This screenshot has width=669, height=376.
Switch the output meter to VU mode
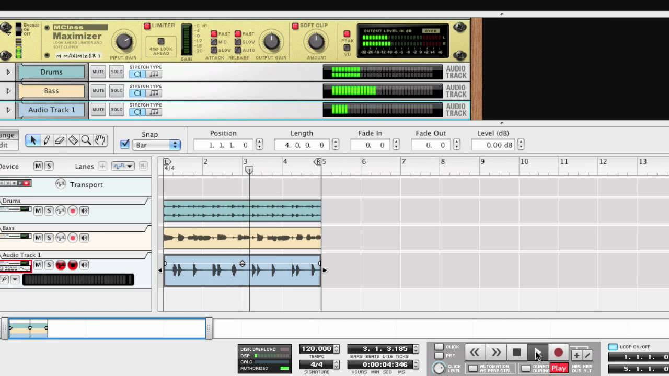point(347,48)
